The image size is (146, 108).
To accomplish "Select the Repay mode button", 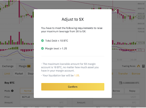I will click(132, 91).
